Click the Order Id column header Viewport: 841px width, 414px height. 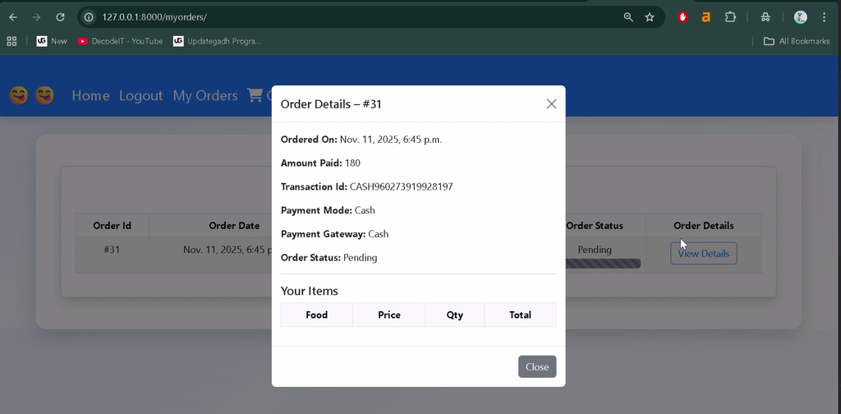pyautogui.click(x=112, y=226)
